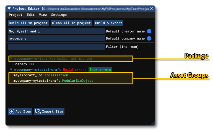This screenshot has height=131, width=213.
Task: Click the Import Item button
Action: point(49,112)
